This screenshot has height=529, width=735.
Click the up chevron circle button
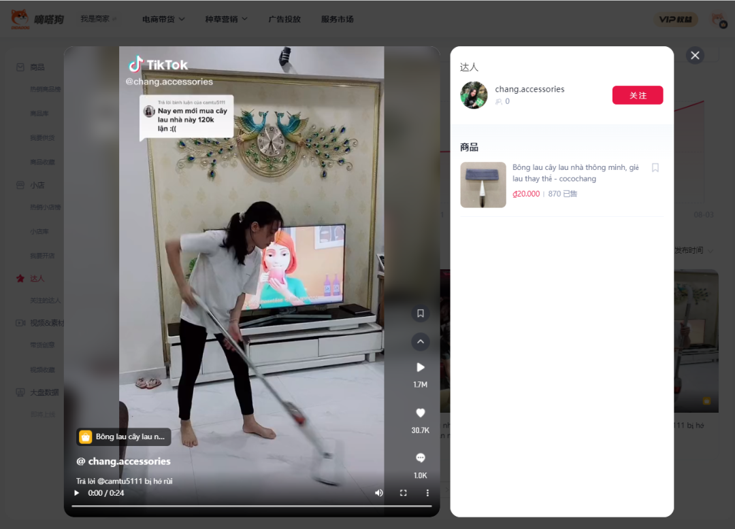(420, 341)
